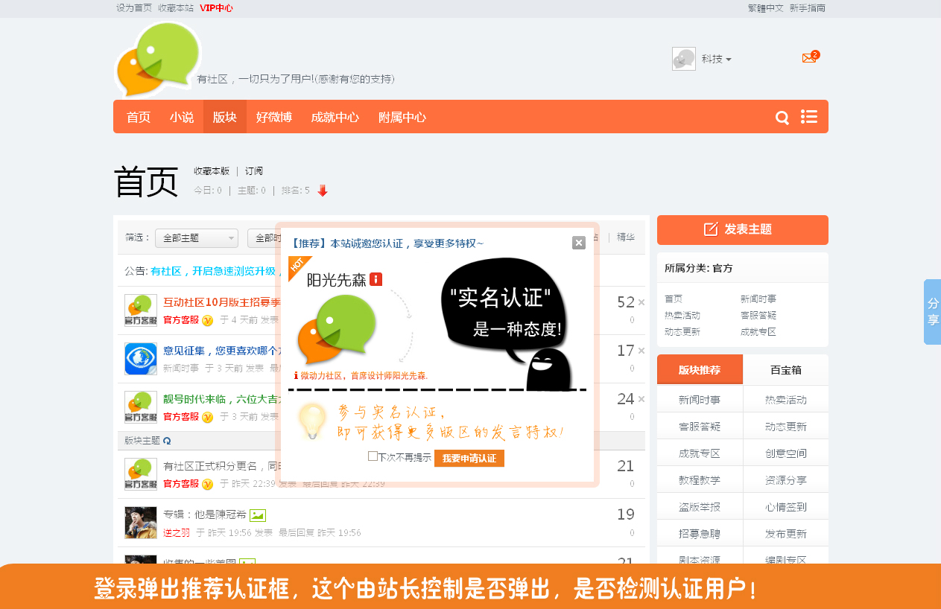The width and height of the screenshot is (941, 609).
Task: Click the user avatar beside 科技
Action: coord(684,59)
